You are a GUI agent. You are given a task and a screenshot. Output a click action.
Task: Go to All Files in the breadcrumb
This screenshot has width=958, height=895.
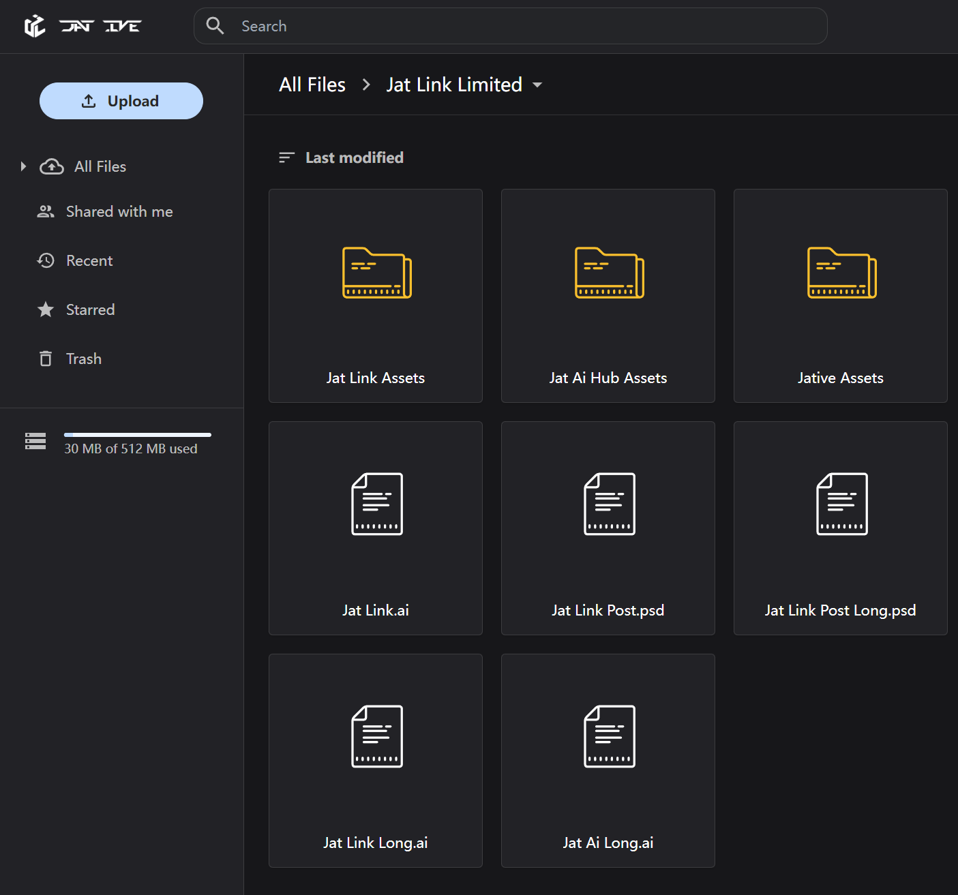(312, 85)
